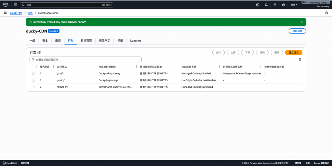
Task: Click Managed-AllViewerExceptHostHeader policy cell
Action: coord(242,73)
